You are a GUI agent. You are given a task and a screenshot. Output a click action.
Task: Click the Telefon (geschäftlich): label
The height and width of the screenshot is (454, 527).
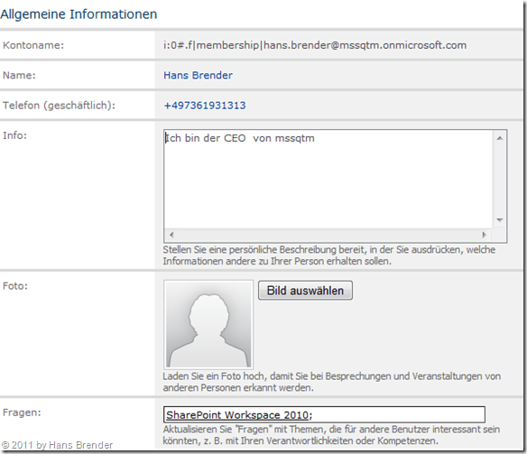click(x=59, y=106)
